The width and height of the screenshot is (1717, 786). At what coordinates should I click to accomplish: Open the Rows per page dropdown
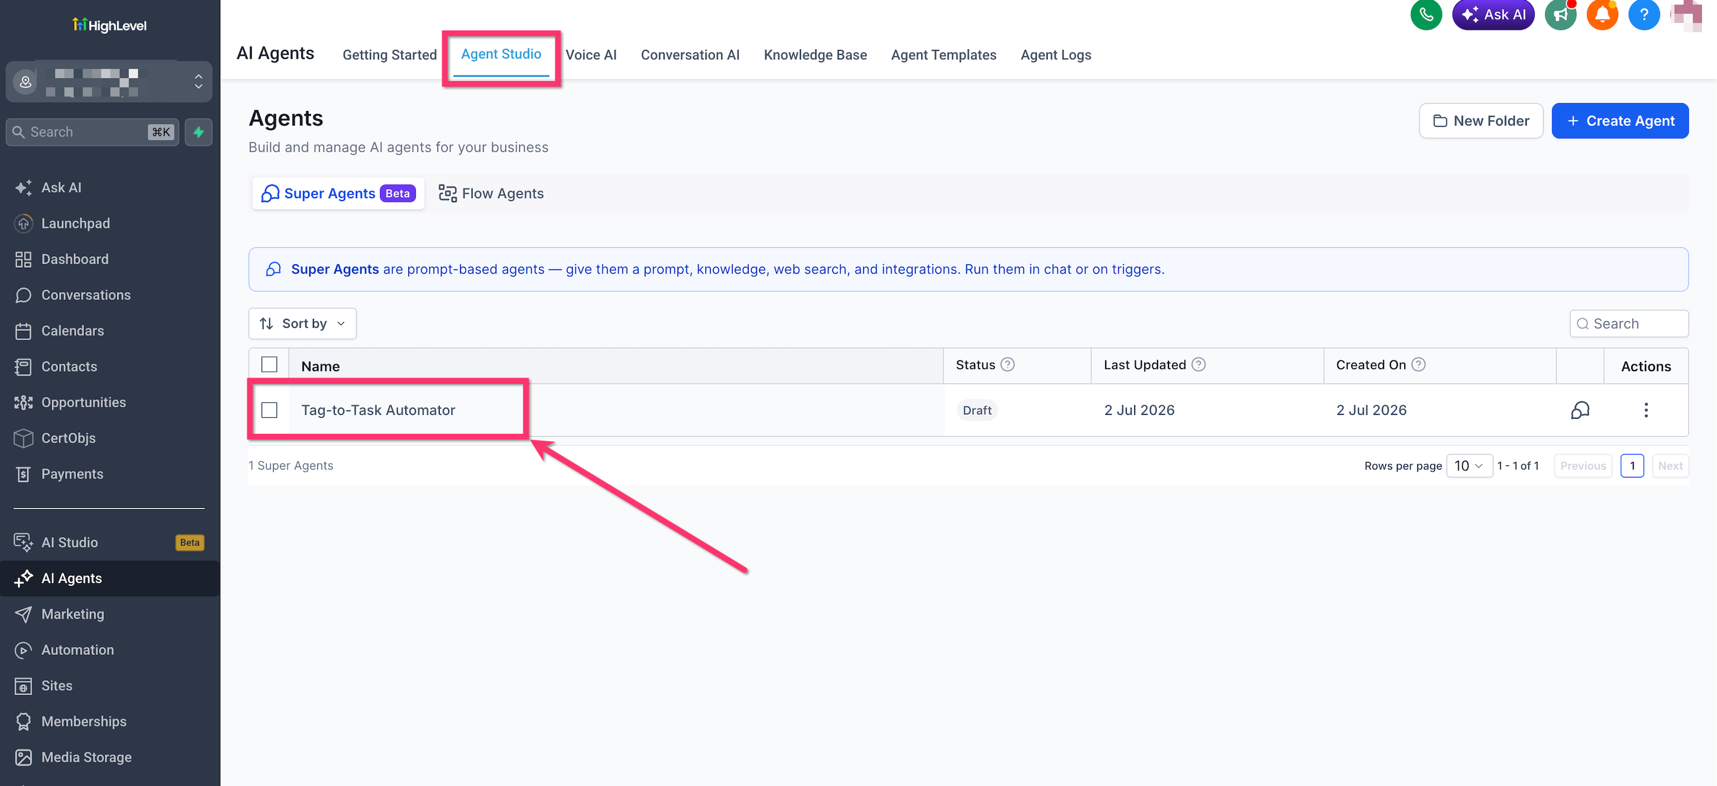tap(1469, 465)
